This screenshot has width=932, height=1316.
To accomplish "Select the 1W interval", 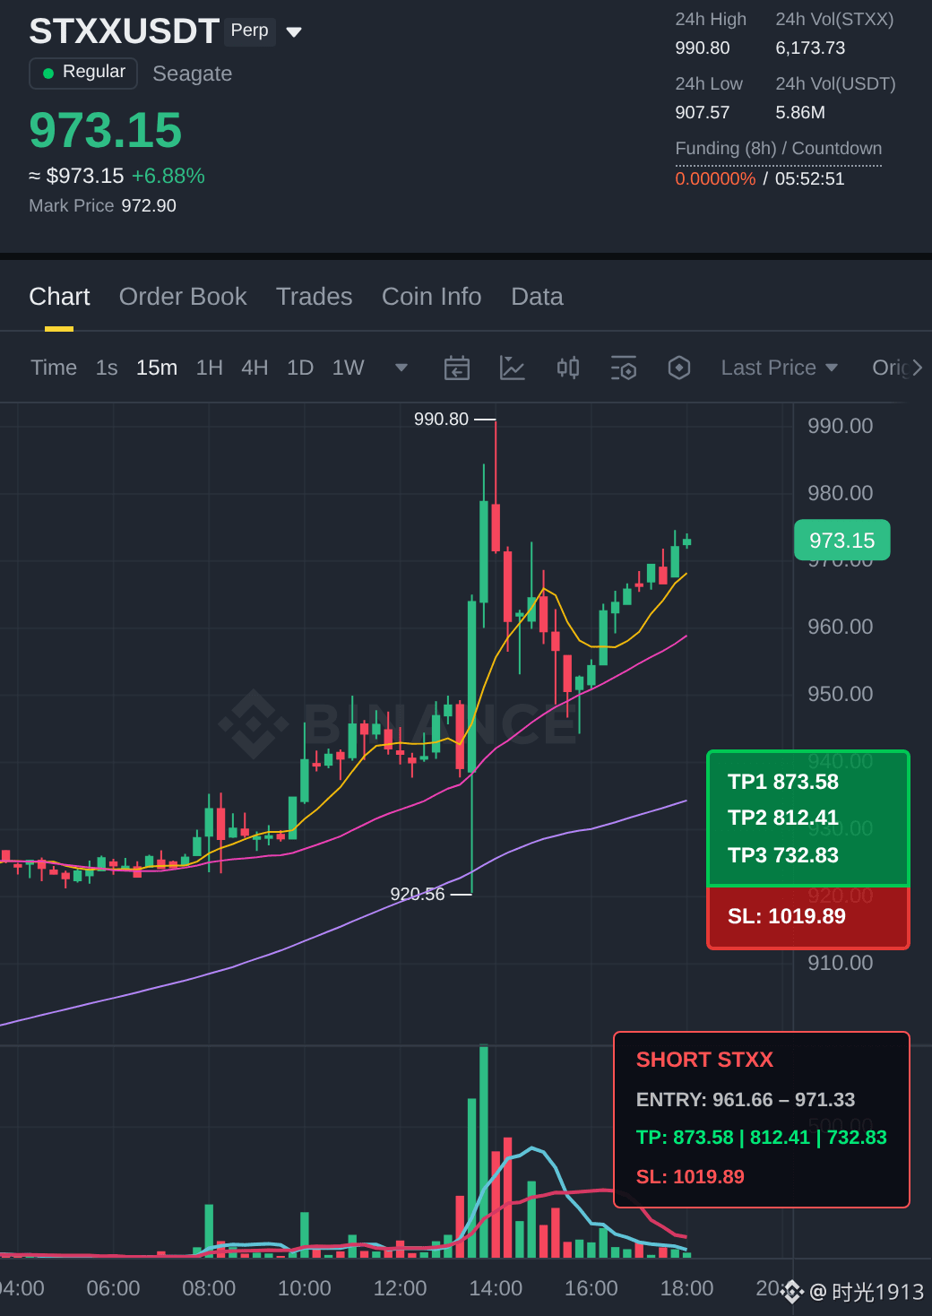I will (348, 368).
